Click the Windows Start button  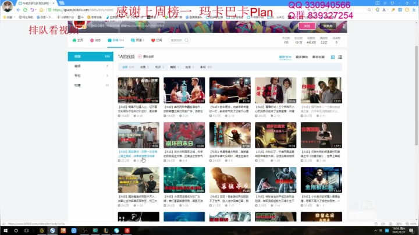tap(5, 230)
